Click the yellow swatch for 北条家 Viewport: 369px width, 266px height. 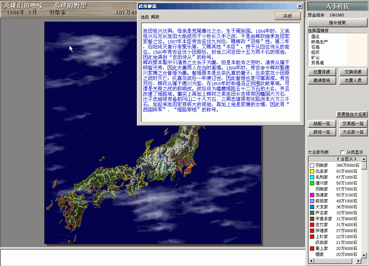tap(312, 171)
